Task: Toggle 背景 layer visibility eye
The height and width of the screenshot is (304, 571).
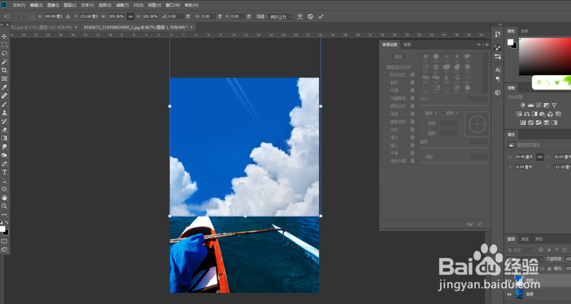Action: coord(509,294)
